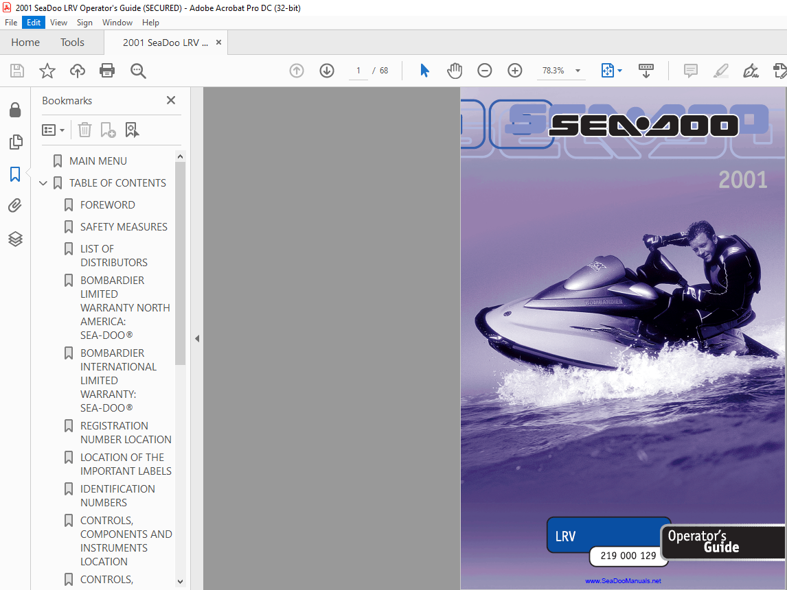Open the Layers panel icon
The height and width of the screenshot is (590, 787).
[x=15, y=239]
